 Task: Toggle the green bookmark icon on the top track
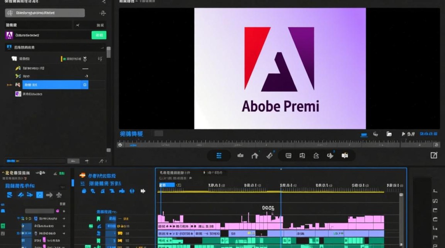click(x=98, y=219)
